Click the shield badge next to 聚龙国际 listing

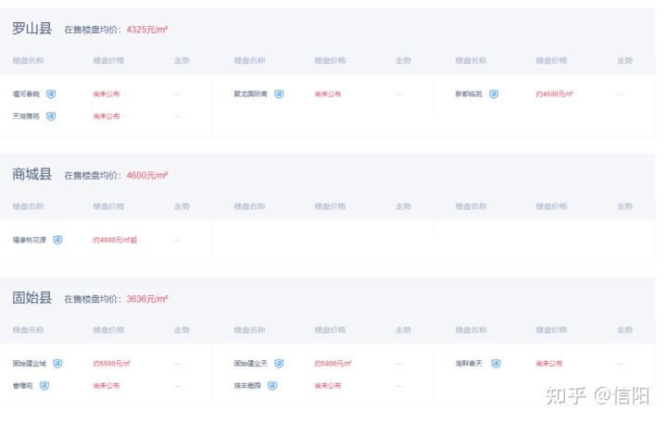(279, 94)
